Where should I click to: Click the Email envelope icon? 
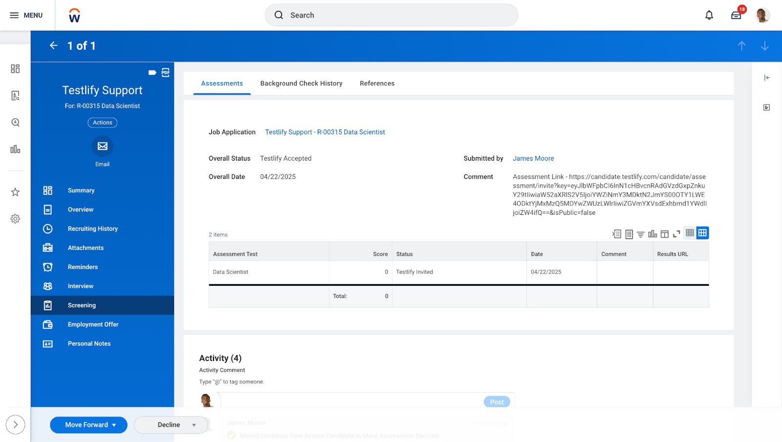pos(102,146)
